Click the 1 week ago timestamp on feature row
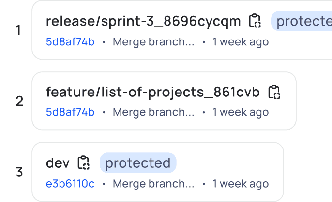Image resolution: width=332 pixels, height=202 pixels. pos(241,112)
